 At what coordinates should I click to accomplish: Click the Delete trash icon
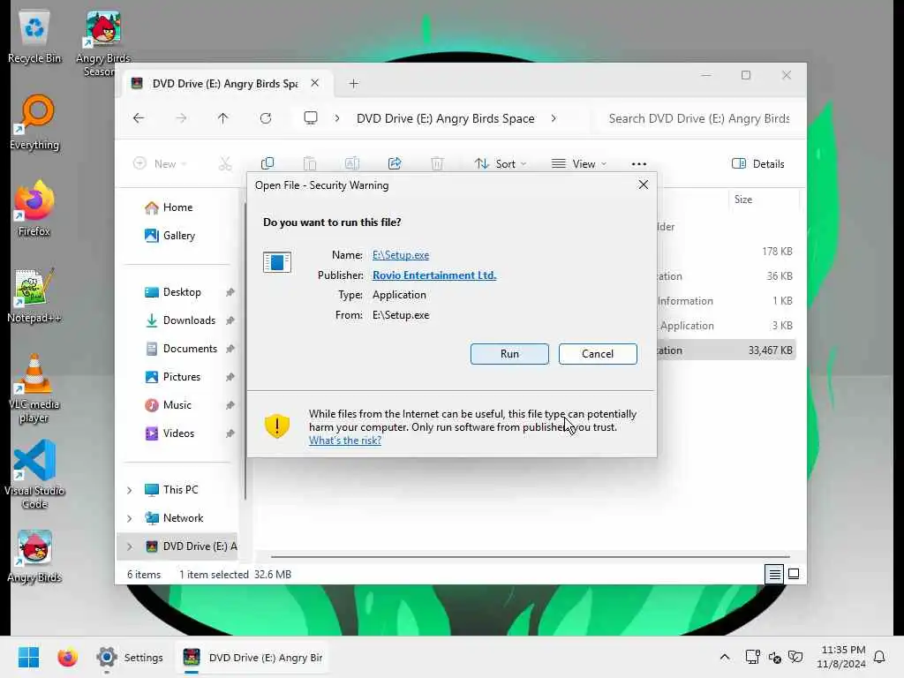point(437,163)
